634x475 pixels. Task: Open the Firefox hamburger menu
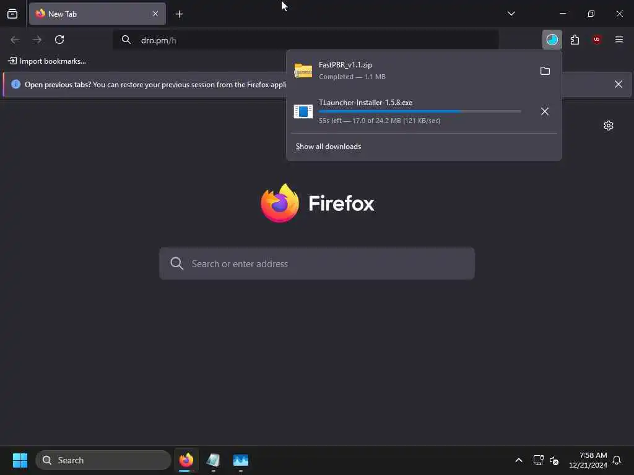(x=619, y=40)
